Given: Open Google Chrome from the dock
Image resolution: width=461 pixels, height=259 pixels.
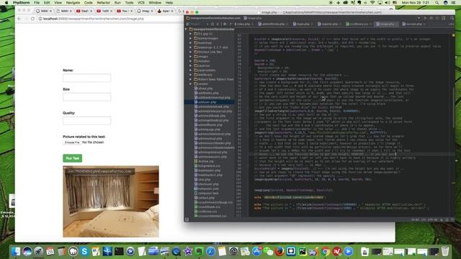Looking at the screenshot, I should pos(326,251).
